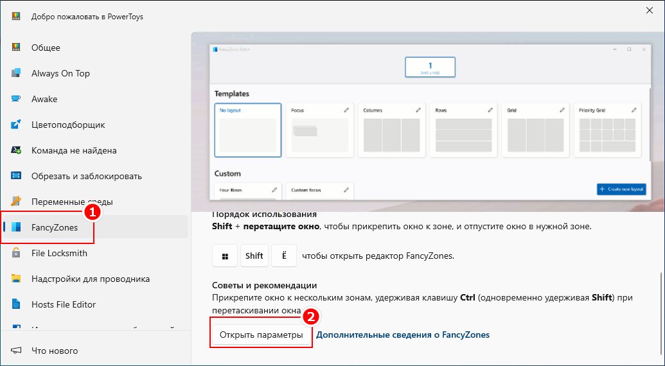This screenshot has width=665, height=366.
Task: Select Команда не найдена entry
Action: tap(96, 150)
